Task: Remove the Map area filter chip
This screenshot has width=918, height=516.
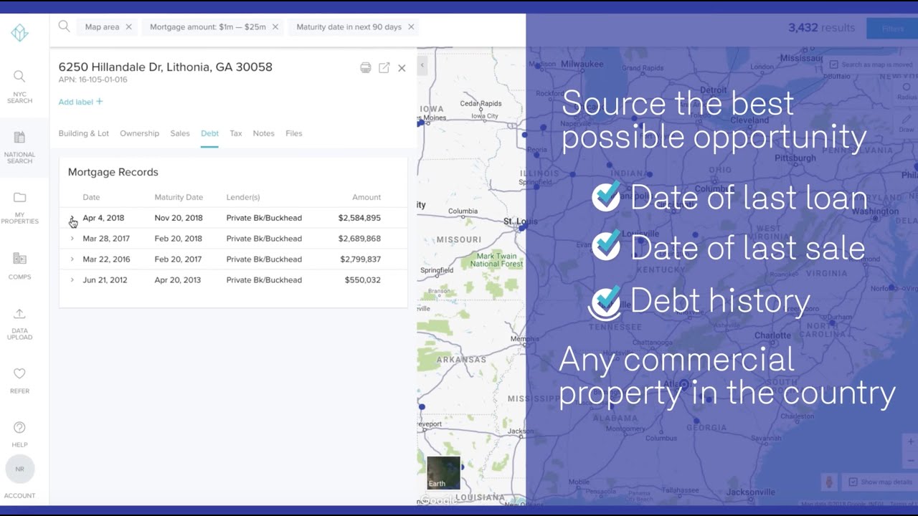Action: (x=128, y=27)
